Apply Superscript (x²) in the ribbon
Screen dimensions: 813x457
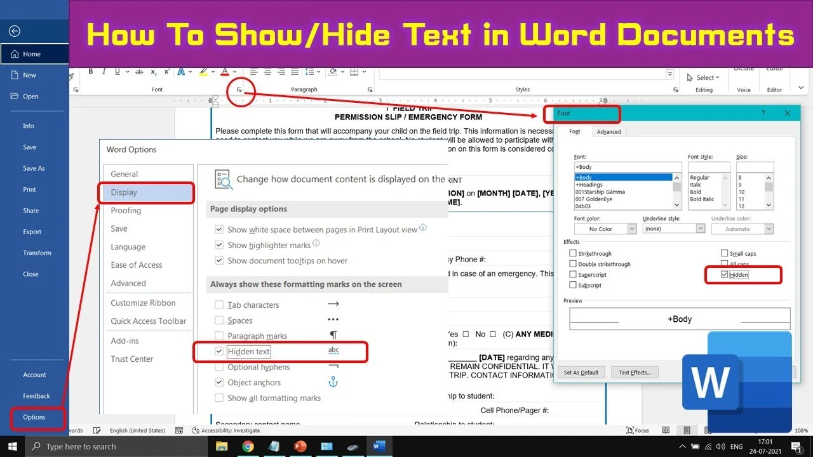tap(167, 72)
